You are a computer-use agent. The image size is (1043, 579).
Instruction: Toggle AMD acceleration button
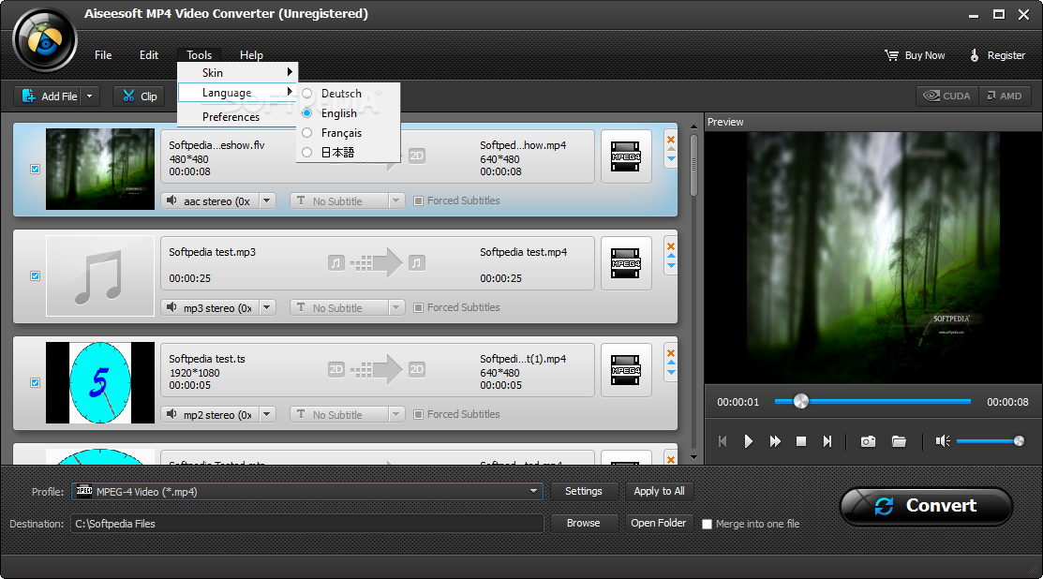coord(1005,96)
